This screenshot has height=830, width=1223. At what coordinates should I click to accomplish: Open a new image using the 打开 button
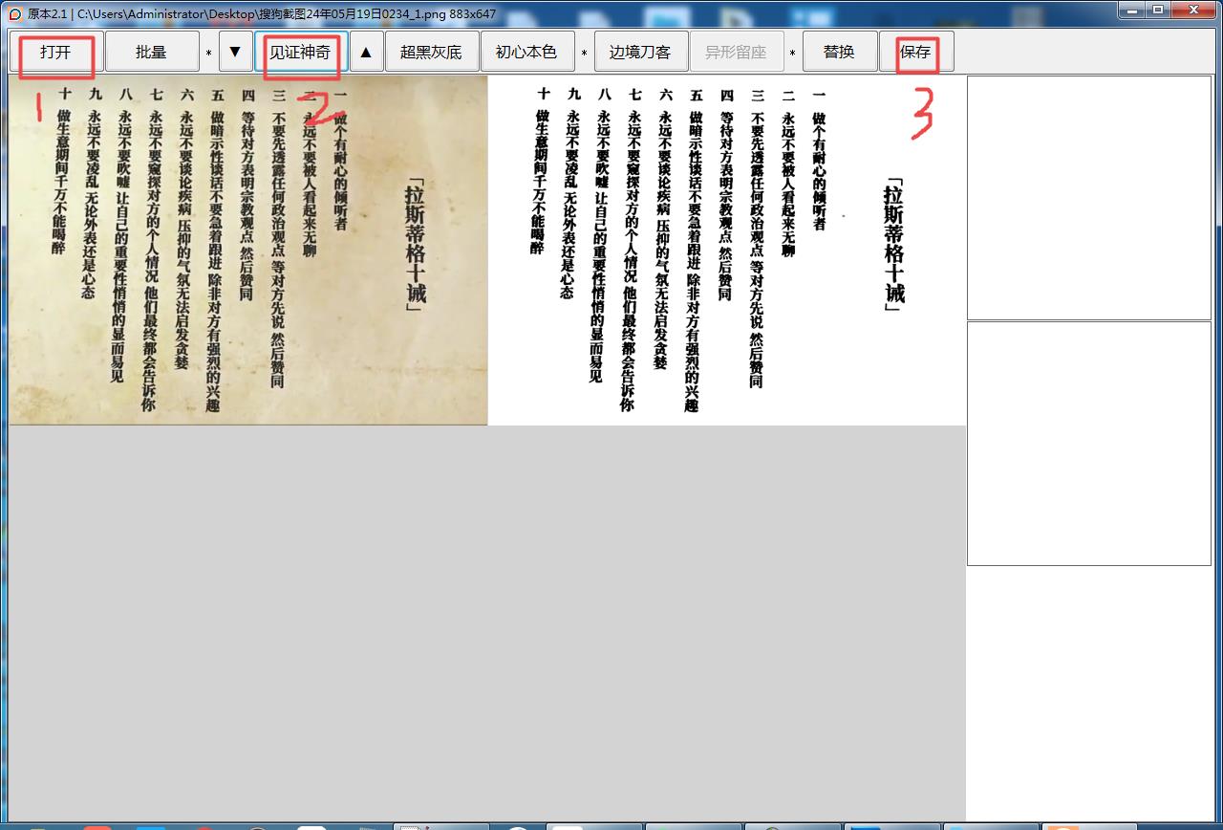pyautogui.click(x=55, y=51)
